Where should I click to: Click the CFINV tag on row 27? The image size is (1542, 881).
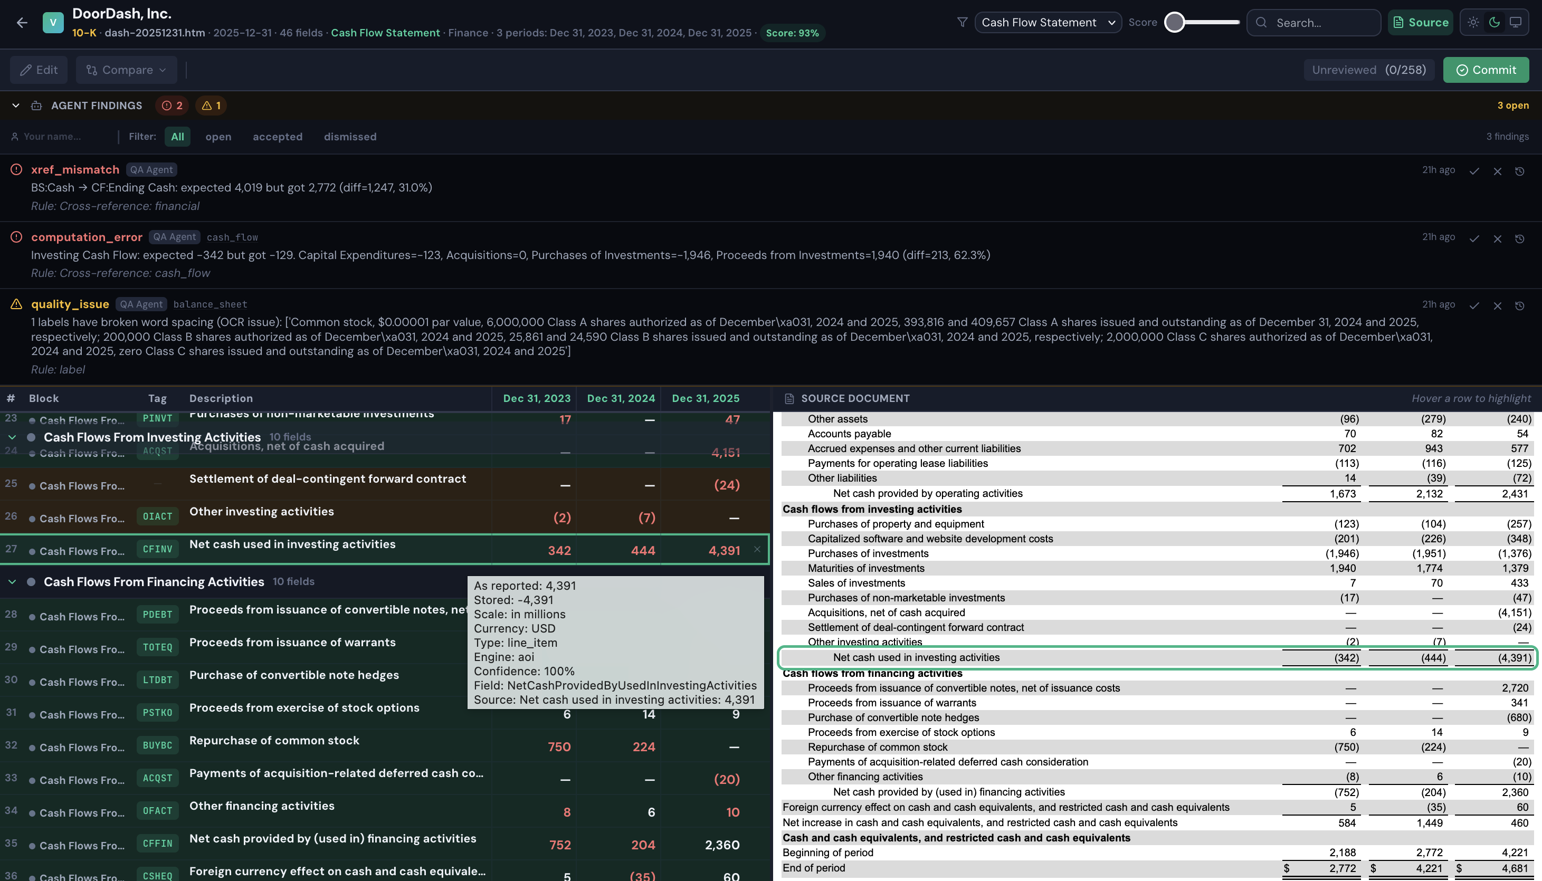coord(157,549)
